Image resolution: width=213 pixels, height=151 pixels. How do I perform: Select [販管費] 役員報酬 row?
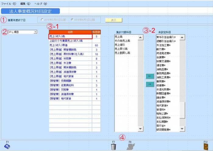coord(75,81)
